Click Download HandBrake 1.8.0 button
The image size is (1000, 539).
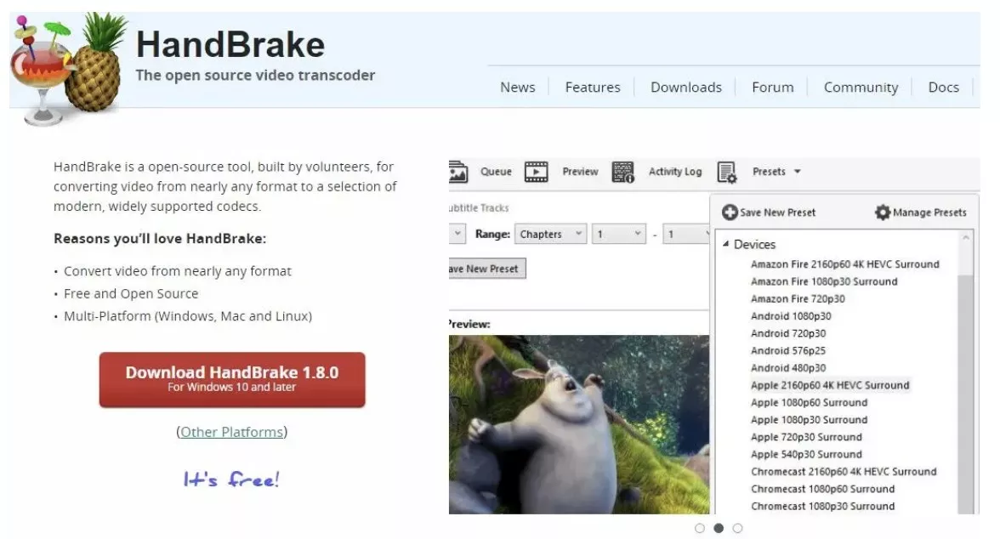232,380
